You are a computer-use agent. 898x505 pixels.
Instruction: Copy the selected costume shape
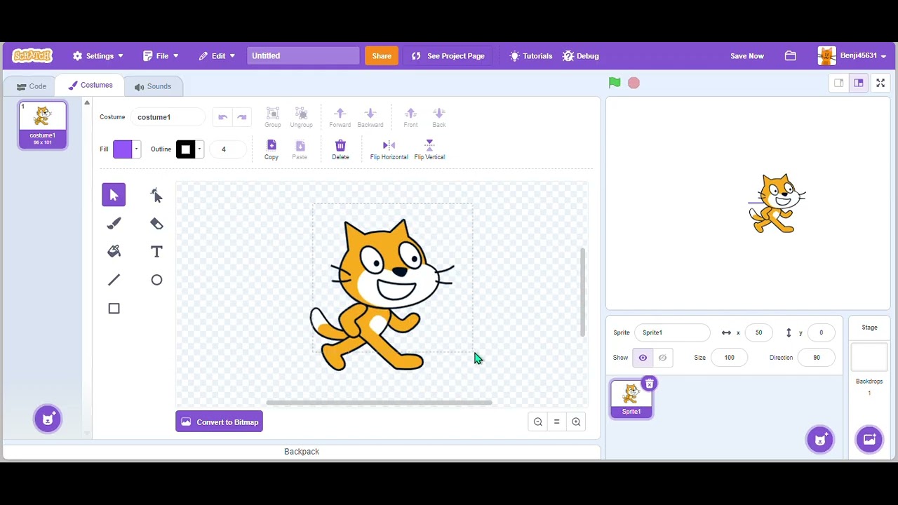pyautogui.click(x=272, y=149)
